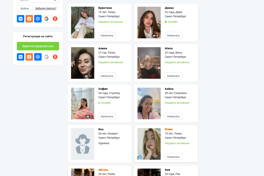The width and height of the screenshot is (264, 176).
Task: Open the profile name Кристина
Action: click(105, 8)
